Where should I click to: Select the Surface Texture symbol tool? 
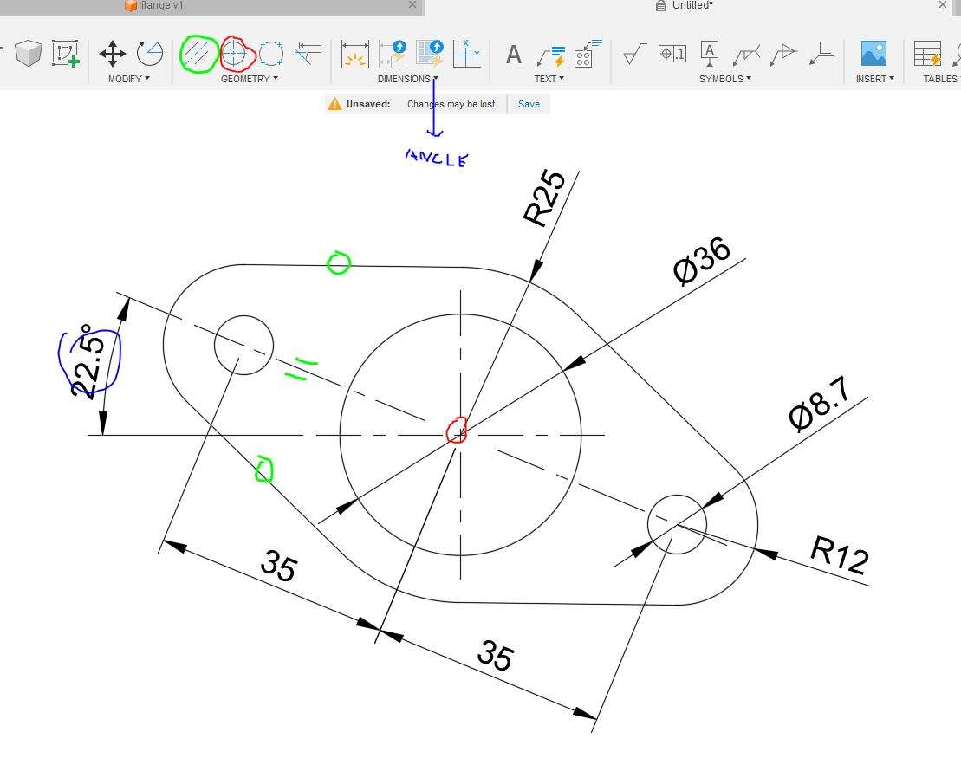click(634, 54)
